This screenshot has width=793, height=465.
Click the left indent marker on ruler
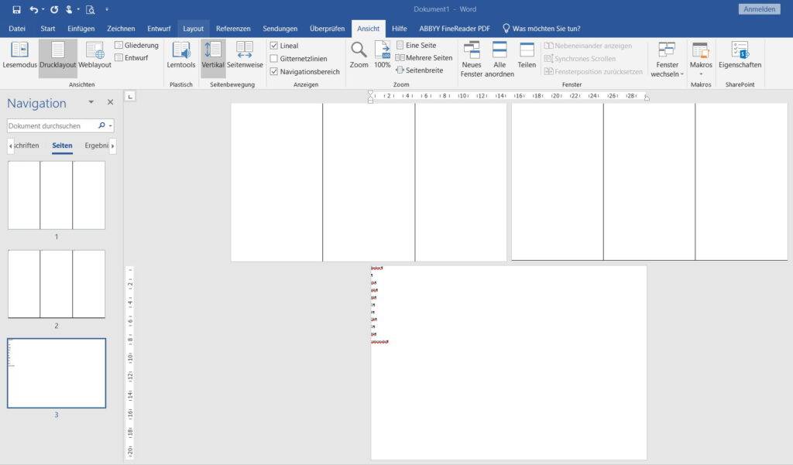[371, 96]
